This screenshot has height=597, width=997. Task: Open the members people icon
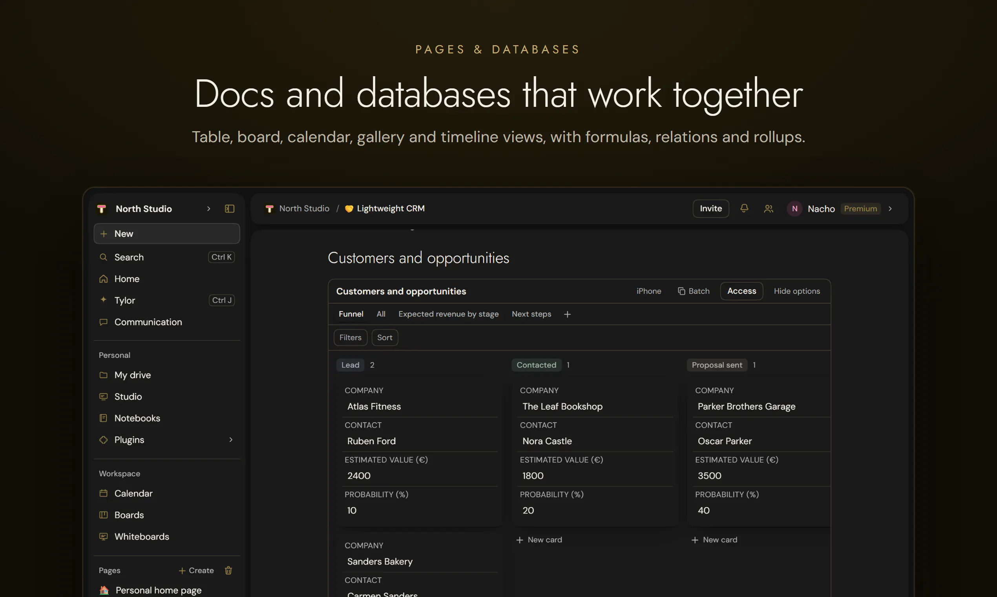[x=768, y=209]
